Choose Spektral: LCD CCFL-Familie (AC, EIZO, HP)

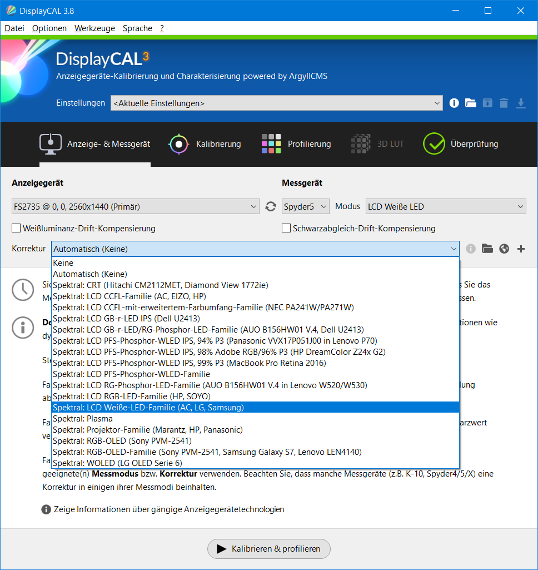(x=255, y=296)
